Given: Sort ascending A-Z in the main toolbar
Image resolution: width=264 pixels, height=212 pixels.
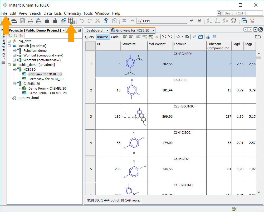Looking at the screenshot, I should coord(209,21).
